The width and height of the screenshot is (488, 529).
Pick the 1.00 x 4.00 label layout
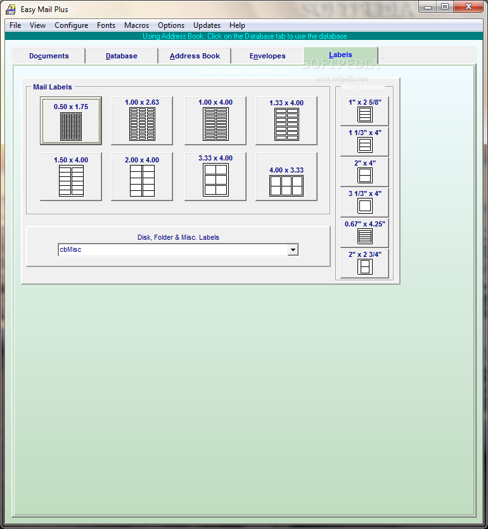click(215, 121)
